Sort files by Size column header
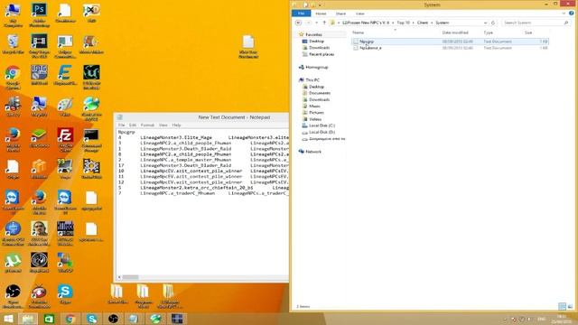Viewport: 578px width, 325px height. pos(528,32)
